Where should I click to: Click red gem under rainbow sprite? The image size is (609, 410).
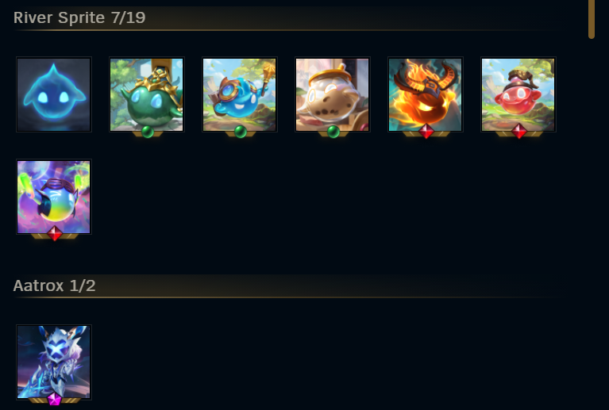coord(54,234)
